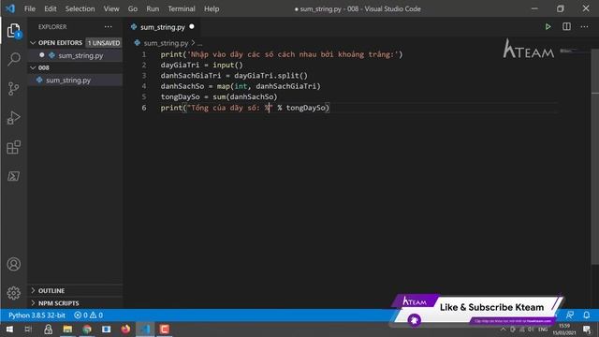
Task: Click the feedback icon in status bar
Action: 570,315
